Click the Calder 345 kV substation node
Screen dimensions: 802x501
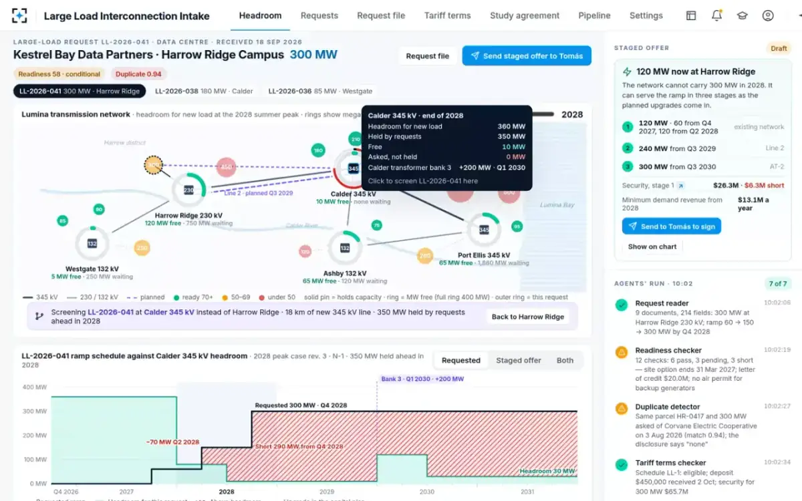353,169
